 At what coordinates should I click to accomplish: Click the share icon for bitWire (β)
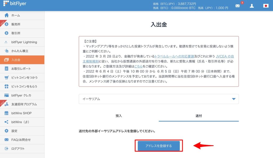point(6,122)
